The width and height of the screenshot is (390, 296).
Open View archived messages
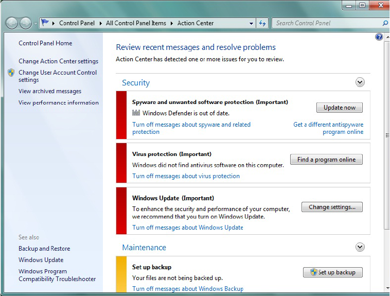point(50,91)
